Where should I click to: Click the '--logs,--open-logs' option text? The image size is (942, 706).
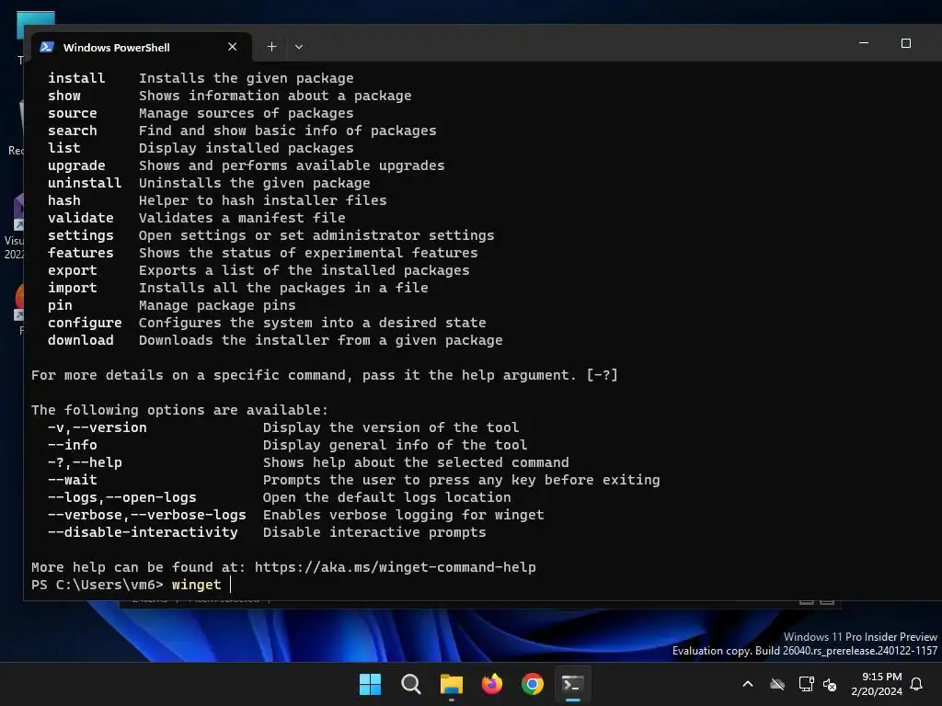click(122, 497)
